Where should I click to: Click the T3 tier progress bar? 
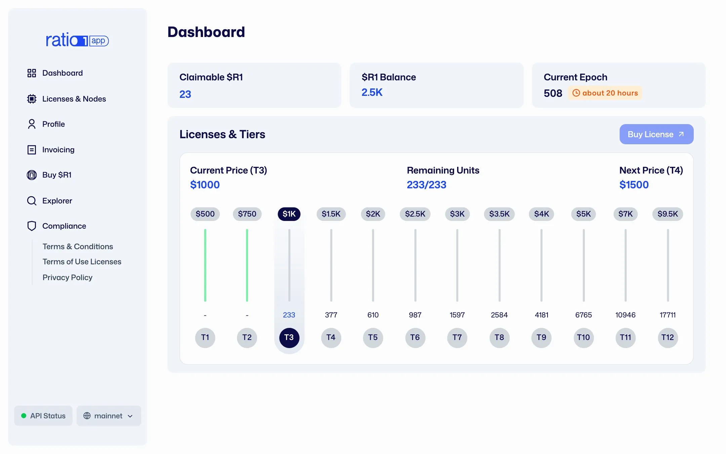289,265
